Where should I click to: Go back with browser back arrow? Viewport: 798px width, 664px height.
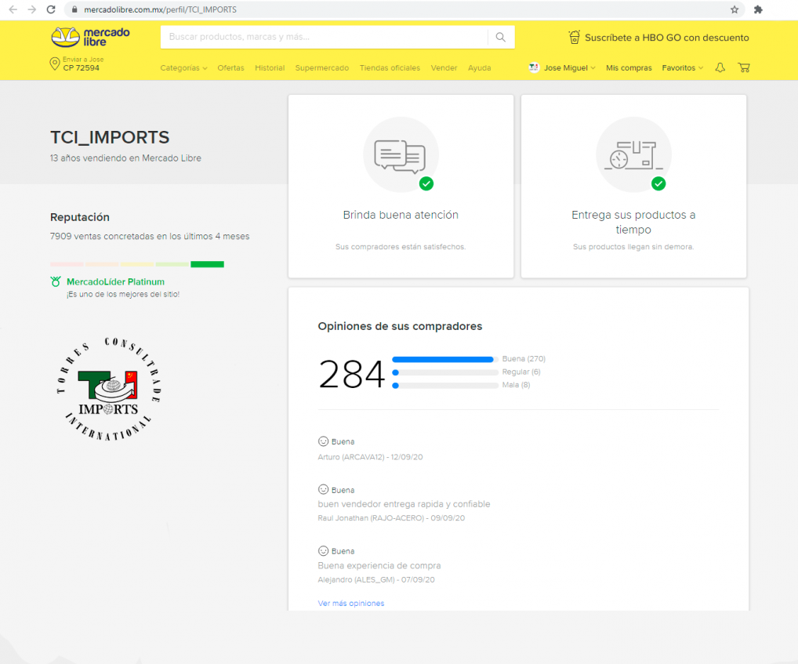13,9
